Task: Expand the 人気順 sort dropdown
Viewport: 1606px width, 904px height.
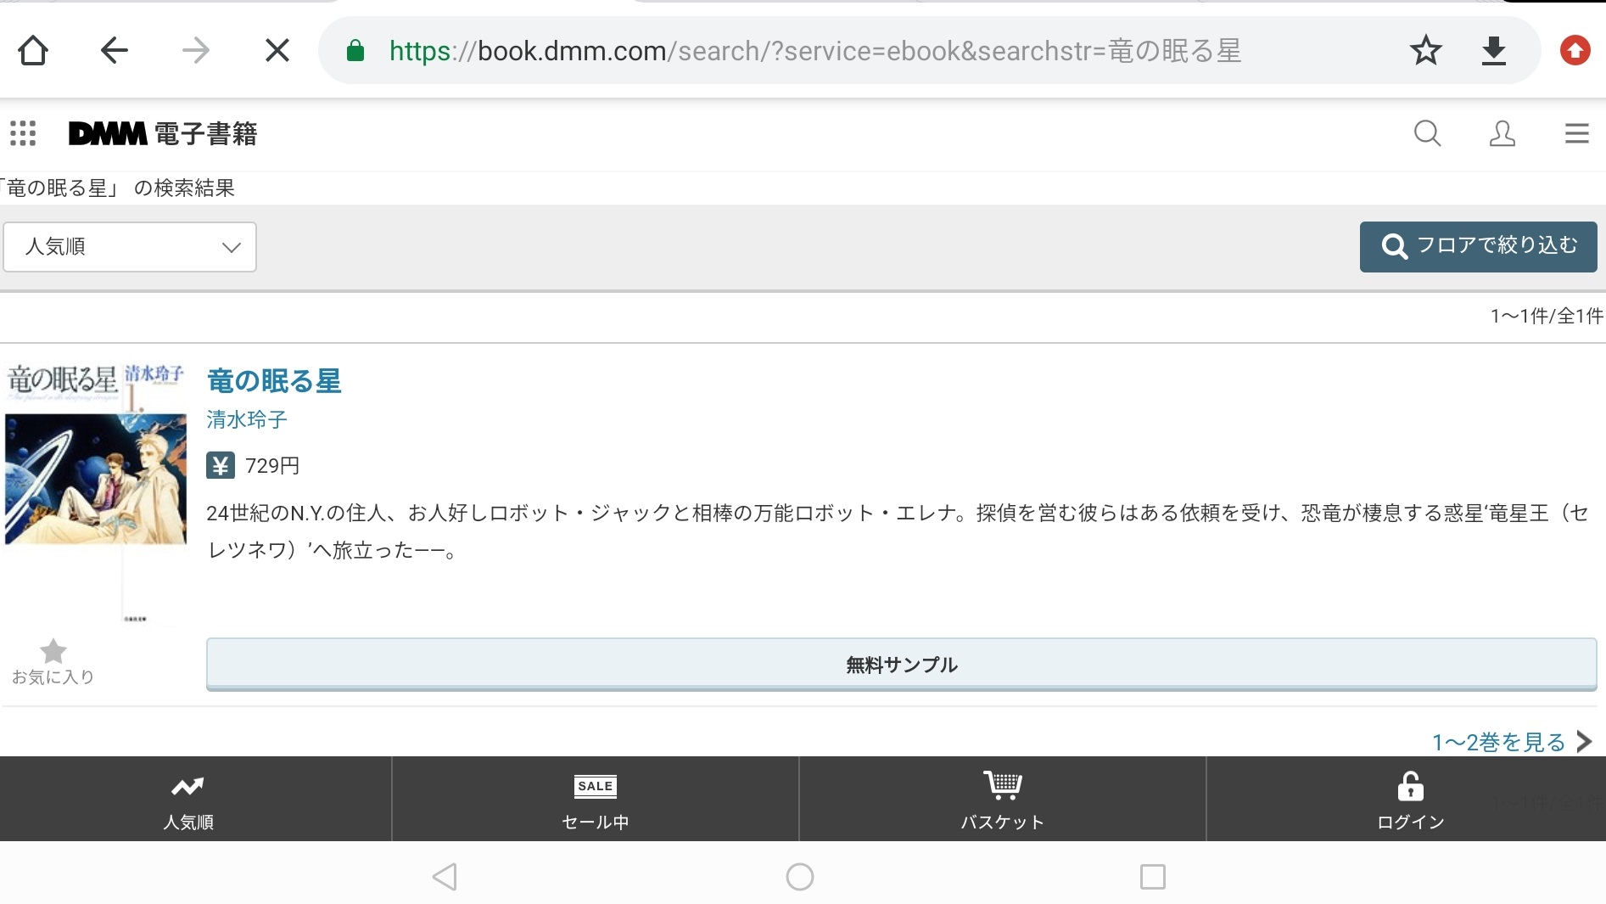Action: click(130, 247)
